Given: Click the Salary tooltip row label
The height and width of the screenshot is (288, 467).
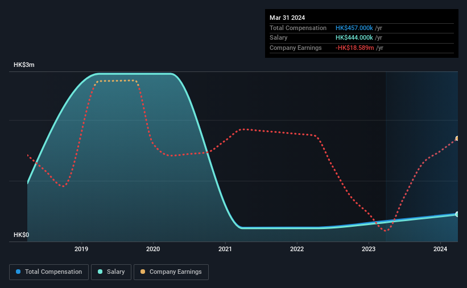Looking at the screenshot, I should (x=279, y=38).
